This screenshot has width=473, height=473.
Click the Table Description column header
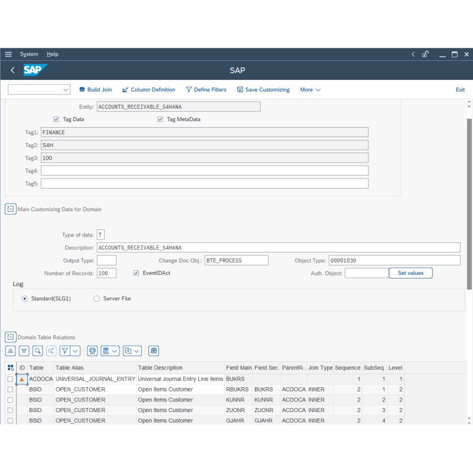point(180,368)
